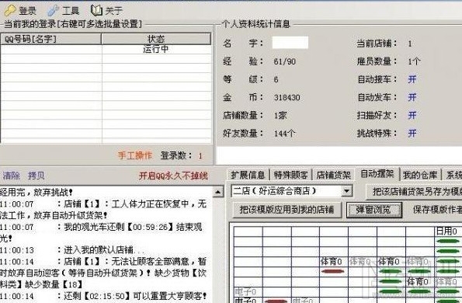
Task: Toggle 自动发车 setting 开
Action: click(412, 97)
